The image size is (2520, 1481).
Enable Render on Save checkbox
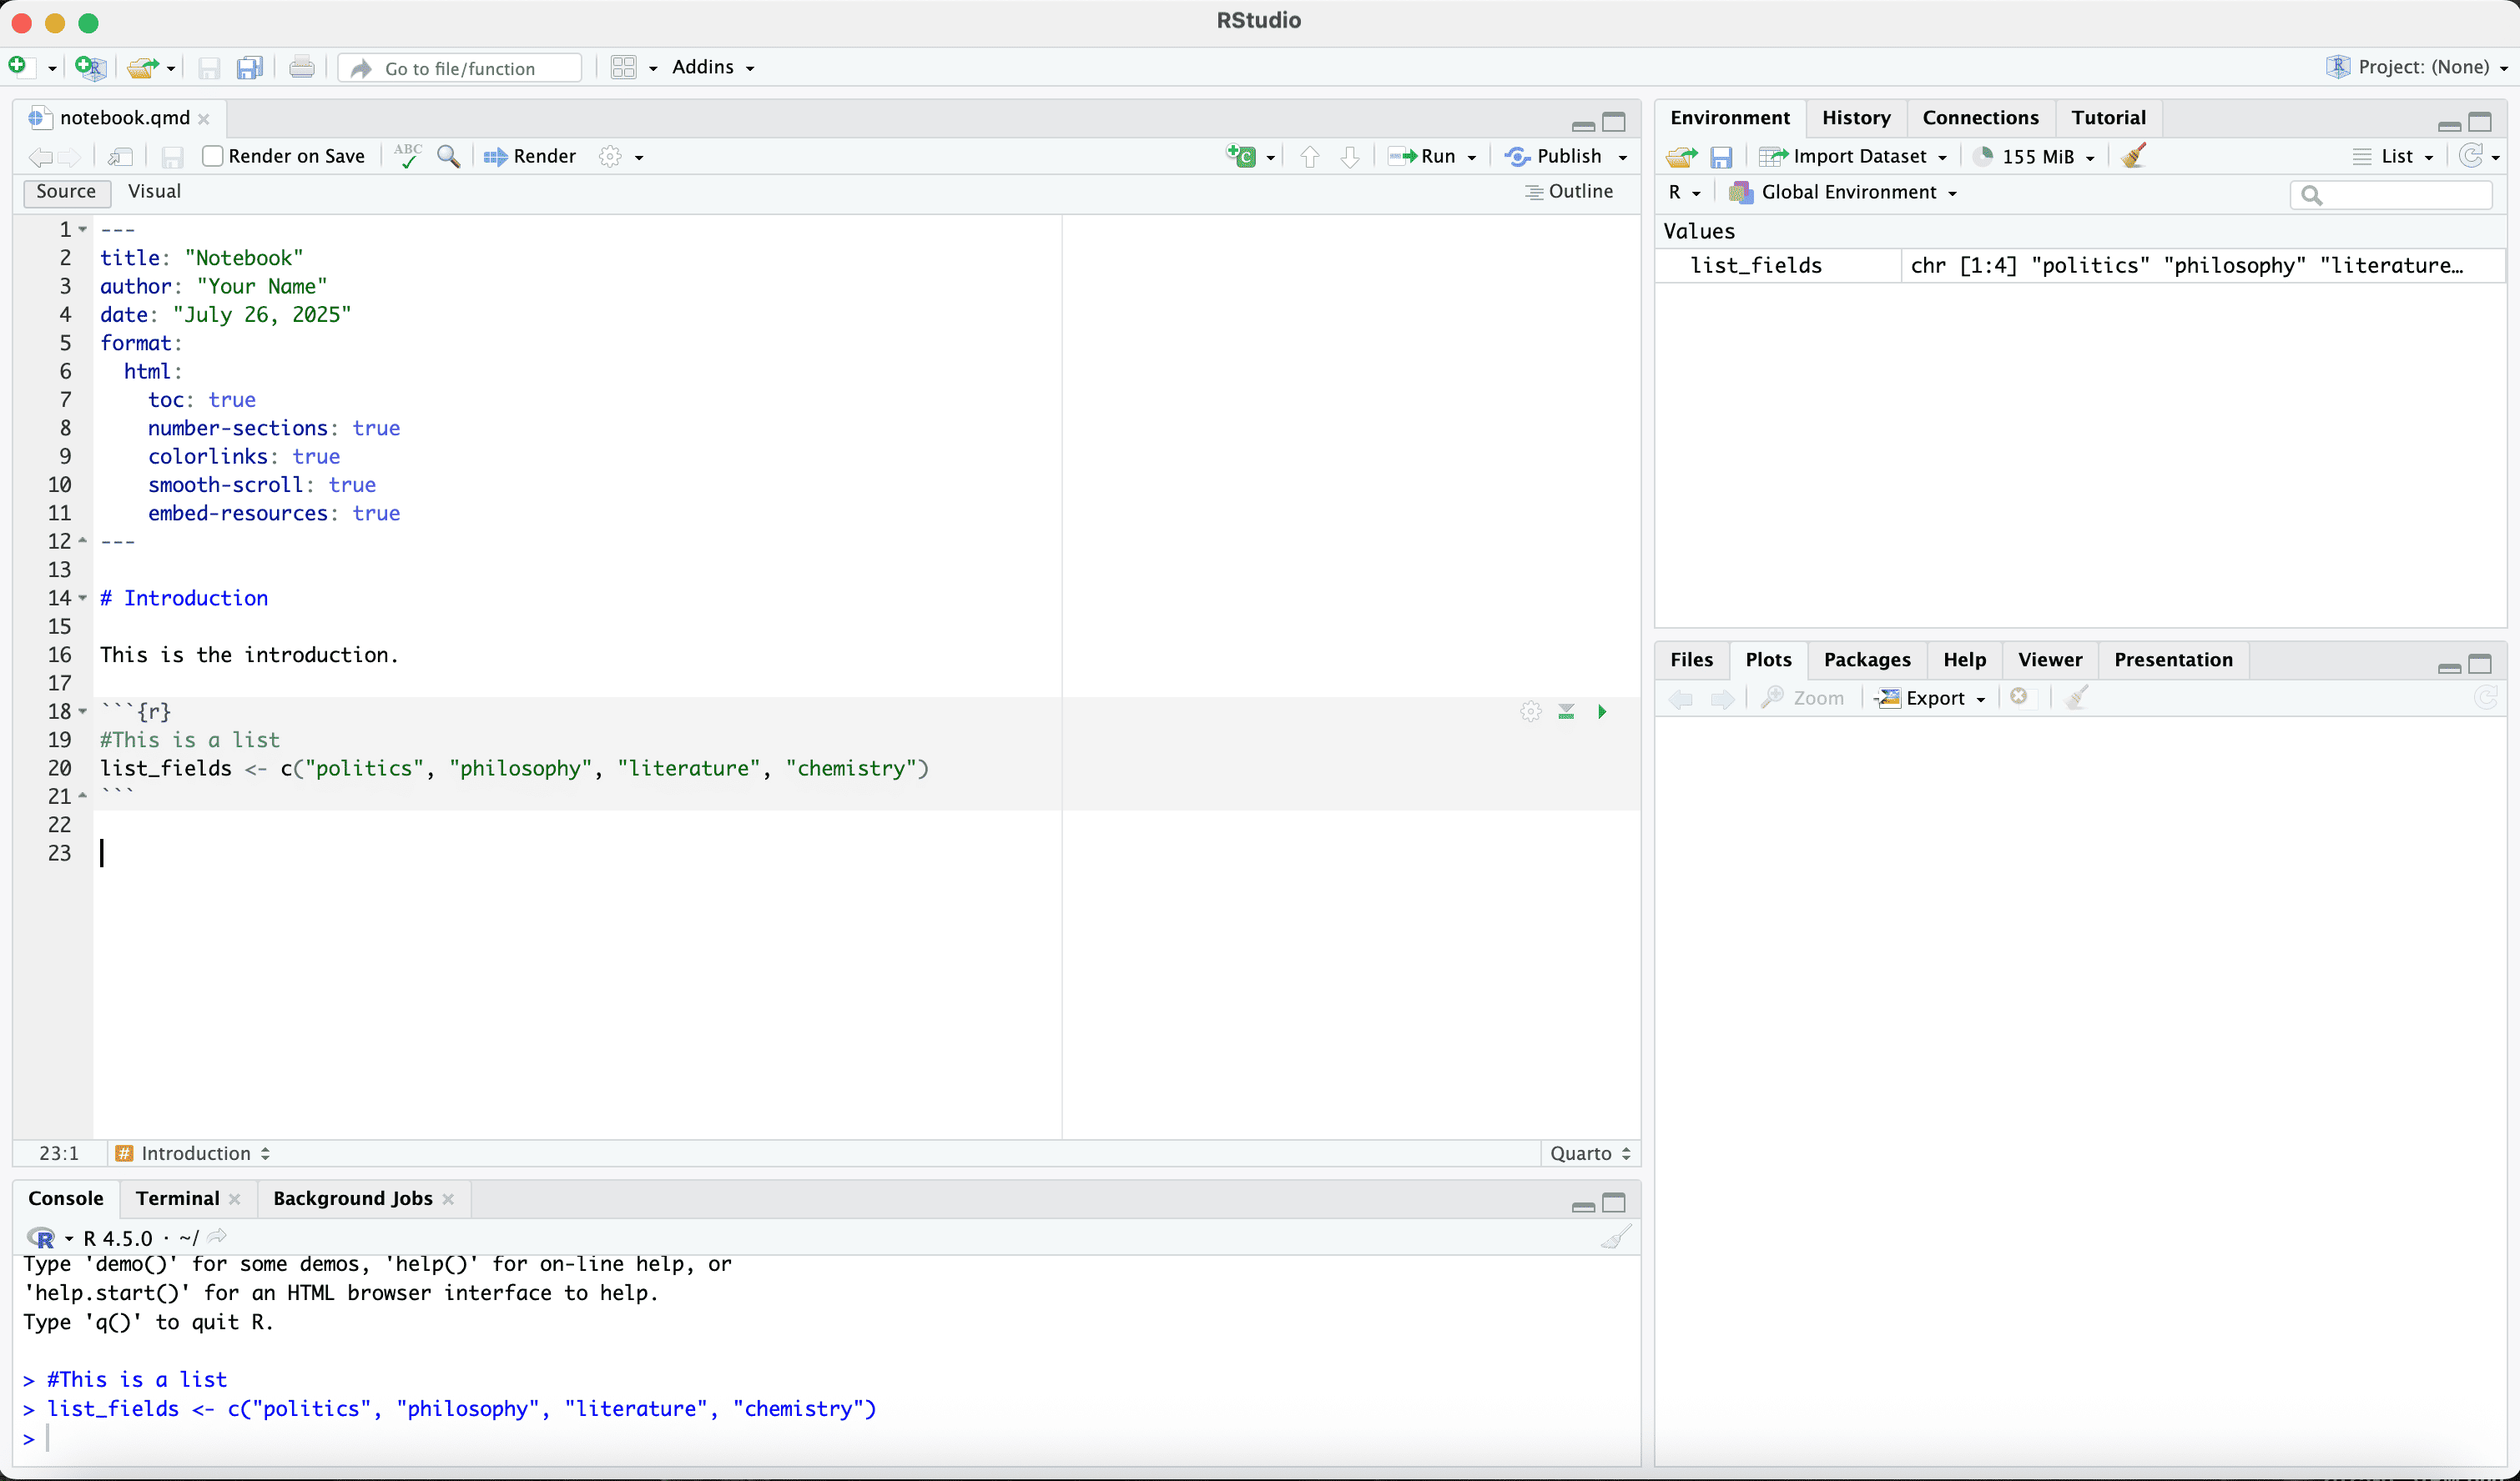tap(213, 156)
